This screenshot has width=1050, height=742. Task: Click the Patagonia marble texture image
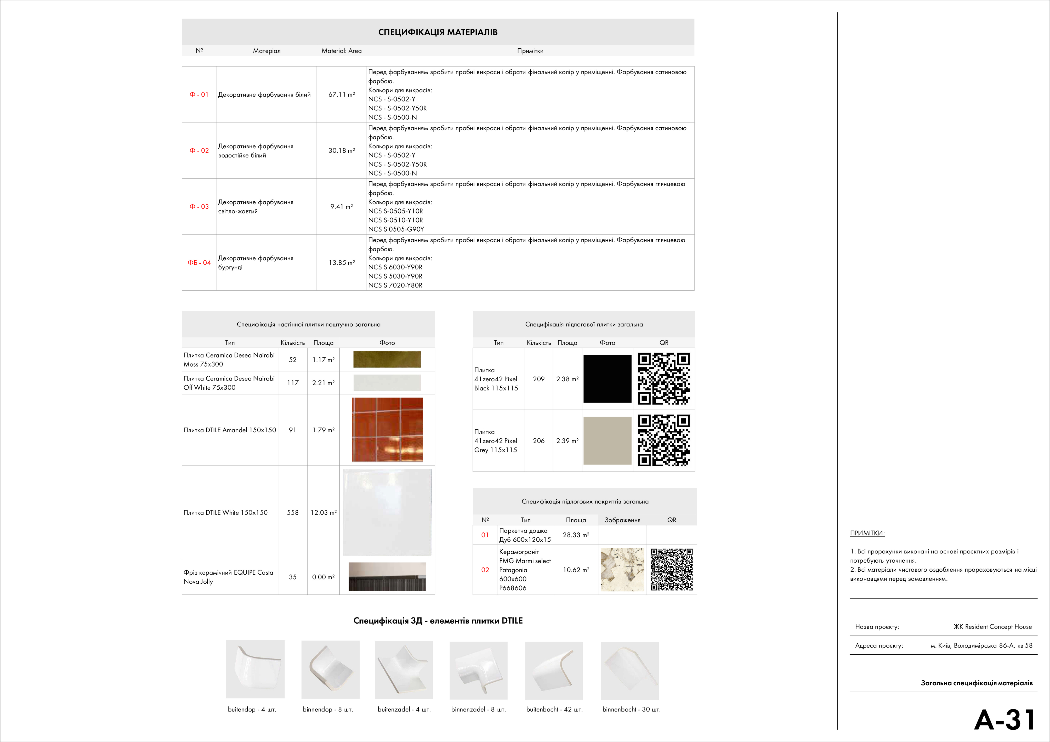pyautogui.click(x=622, y=570)
